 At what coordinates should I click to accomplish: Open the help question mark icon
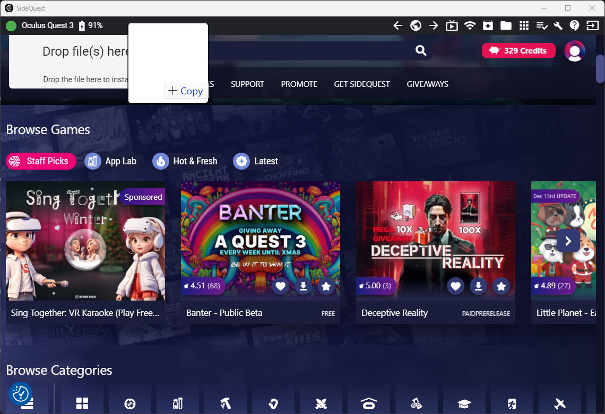(x=575, y=25)
